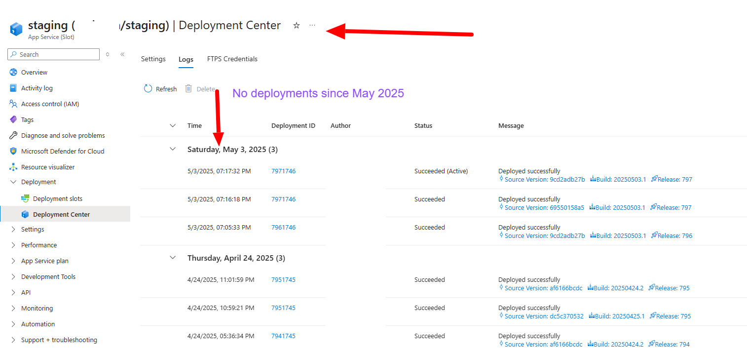Click the Tags icon

click(x=13, y=119)
